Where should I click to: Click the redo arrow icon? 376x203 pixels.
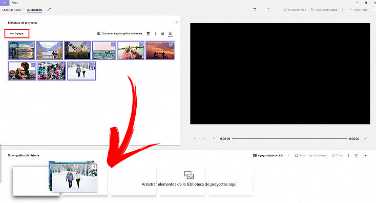pyautogui.click(x=268, y=10)
